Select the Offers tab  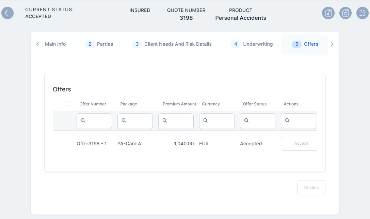click(x=305, y=44)
